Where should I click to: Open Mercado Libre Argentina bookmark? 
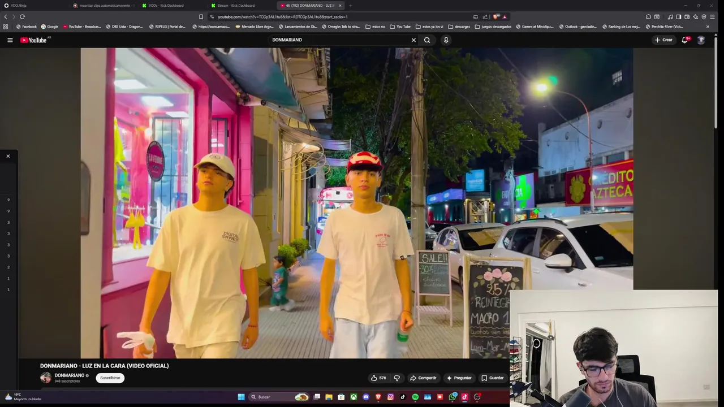[x=255, y=27]
